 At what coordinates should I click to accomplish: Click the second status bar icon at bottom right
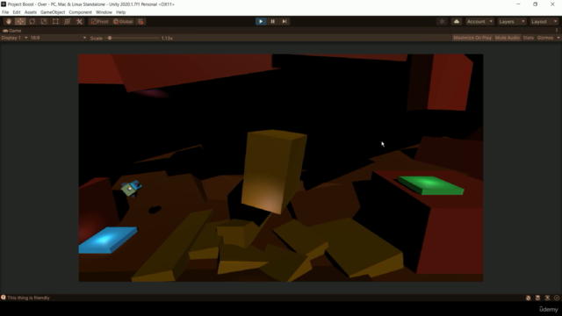point(537,298)
